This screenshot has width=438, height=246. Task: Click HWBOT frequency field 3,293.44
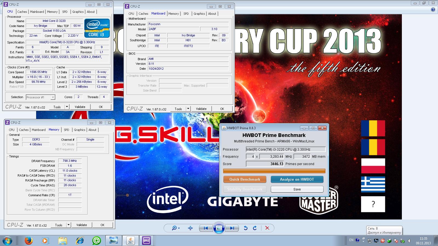pos(272,156)
